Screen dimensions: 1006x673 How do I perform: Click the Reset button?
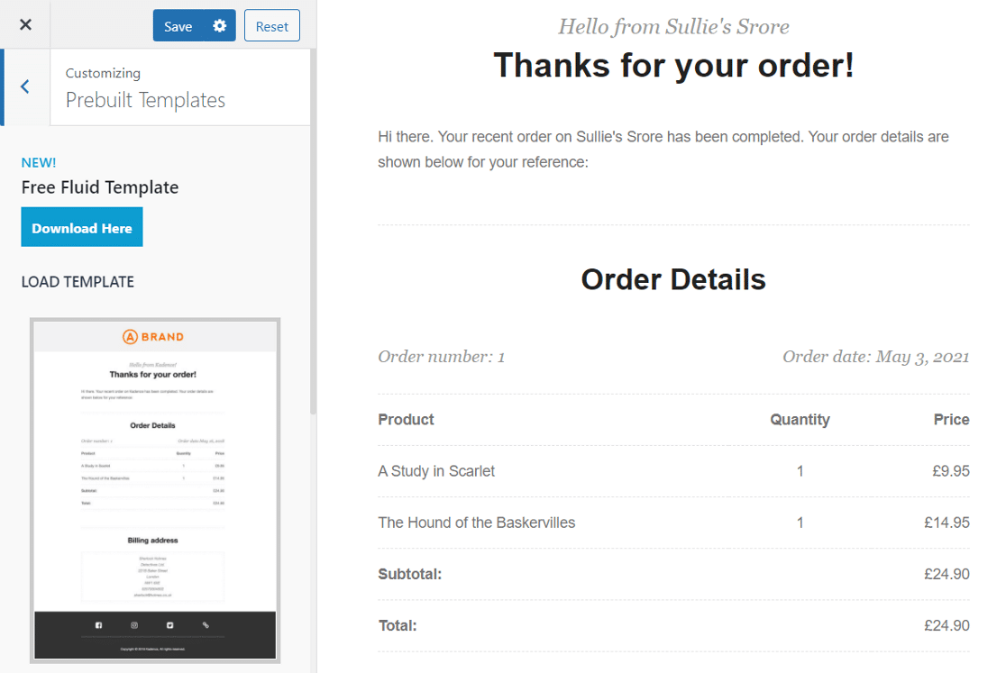271,25
